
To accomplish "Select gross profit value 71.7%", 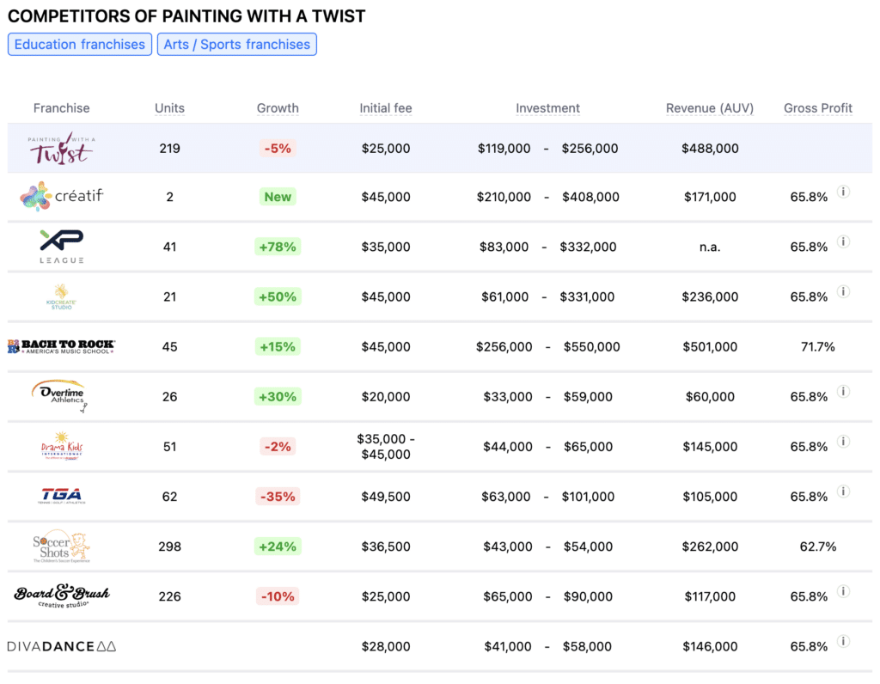I will tap(818, 346).
